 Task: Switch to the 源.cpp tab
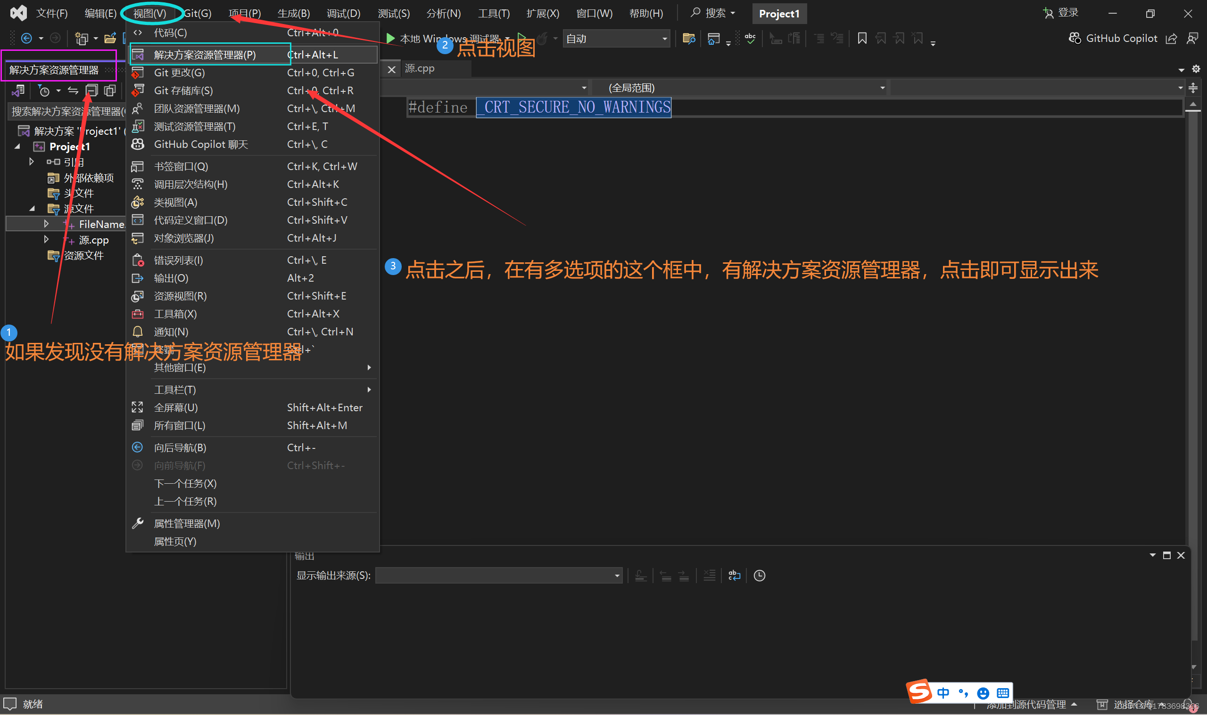click(x=420, y=68)
